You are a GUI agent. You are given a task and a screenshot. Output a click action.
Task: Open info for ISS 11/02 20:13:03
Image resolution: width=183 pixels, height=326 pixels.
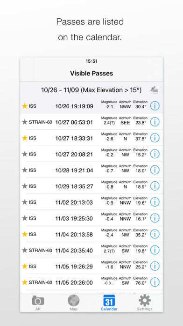click(x=155, y=202)
